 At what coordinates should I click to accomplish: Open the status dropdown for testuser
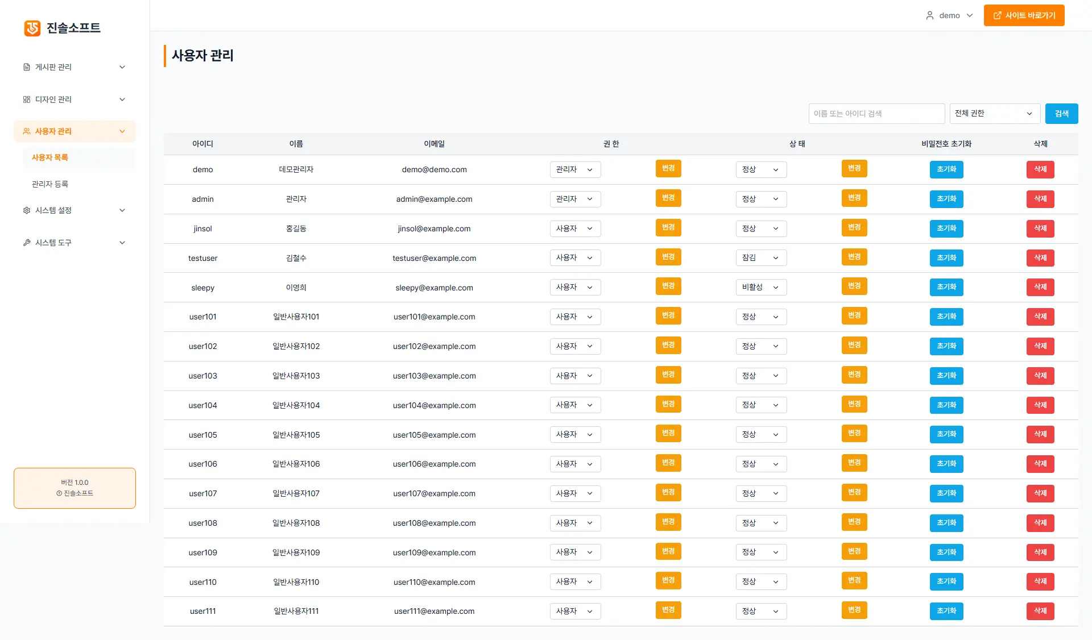760,258
